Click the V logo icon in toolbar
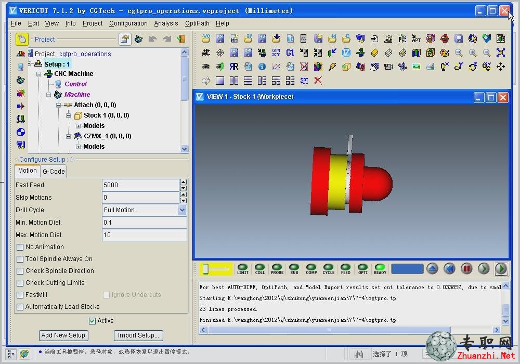 (x=346, y=53)
